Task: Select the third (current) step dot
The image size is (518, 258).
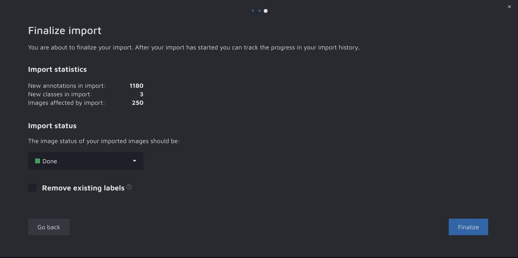Action: click(266, 11)
